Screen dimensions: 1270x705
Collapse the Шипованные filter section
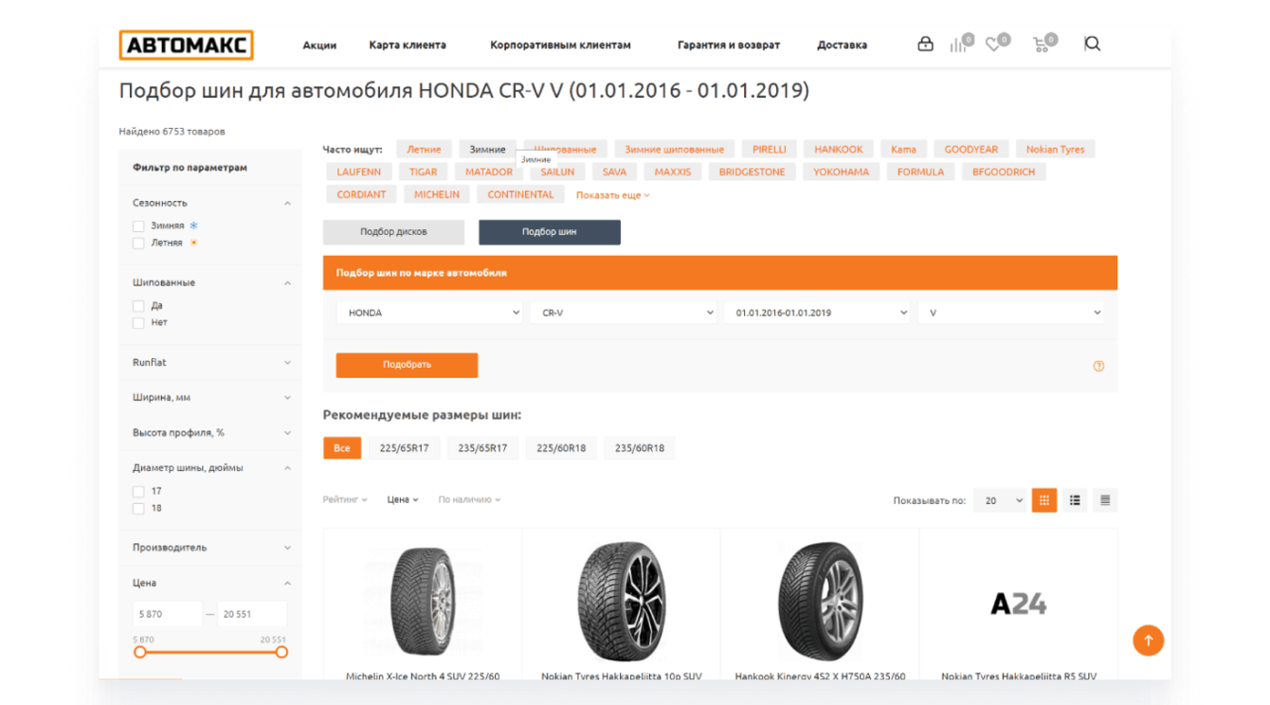pyautogui.click(x=287, y=282)
